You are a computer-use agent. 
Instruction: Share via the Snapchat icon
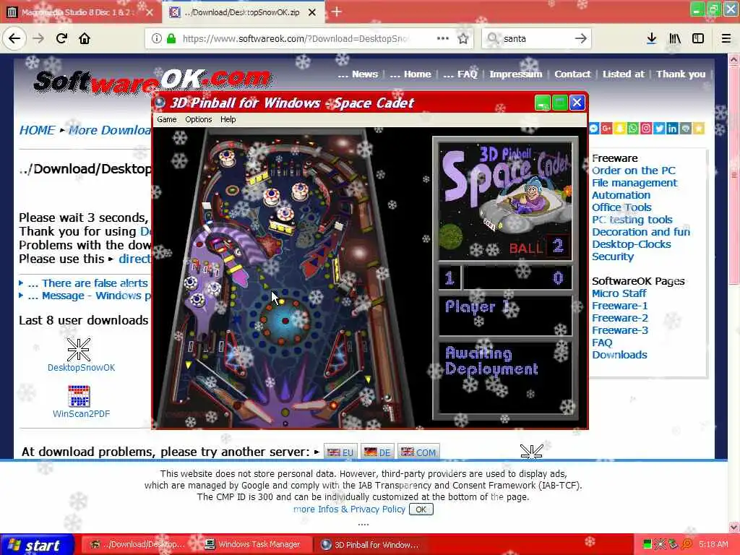pyautogui.click(x=619, y=129)
